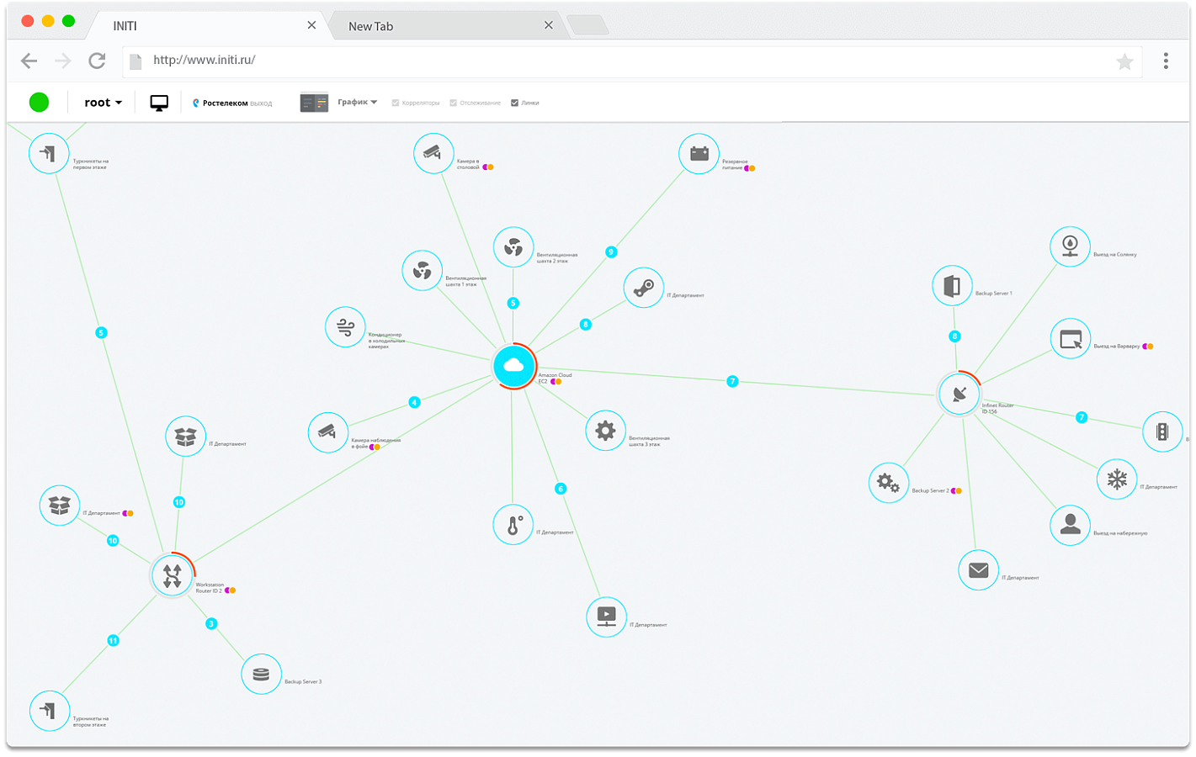This screenshot has width=1196, height=757.
Task: Click the monitor icon in the toolbar
Action: pos(159,103)
